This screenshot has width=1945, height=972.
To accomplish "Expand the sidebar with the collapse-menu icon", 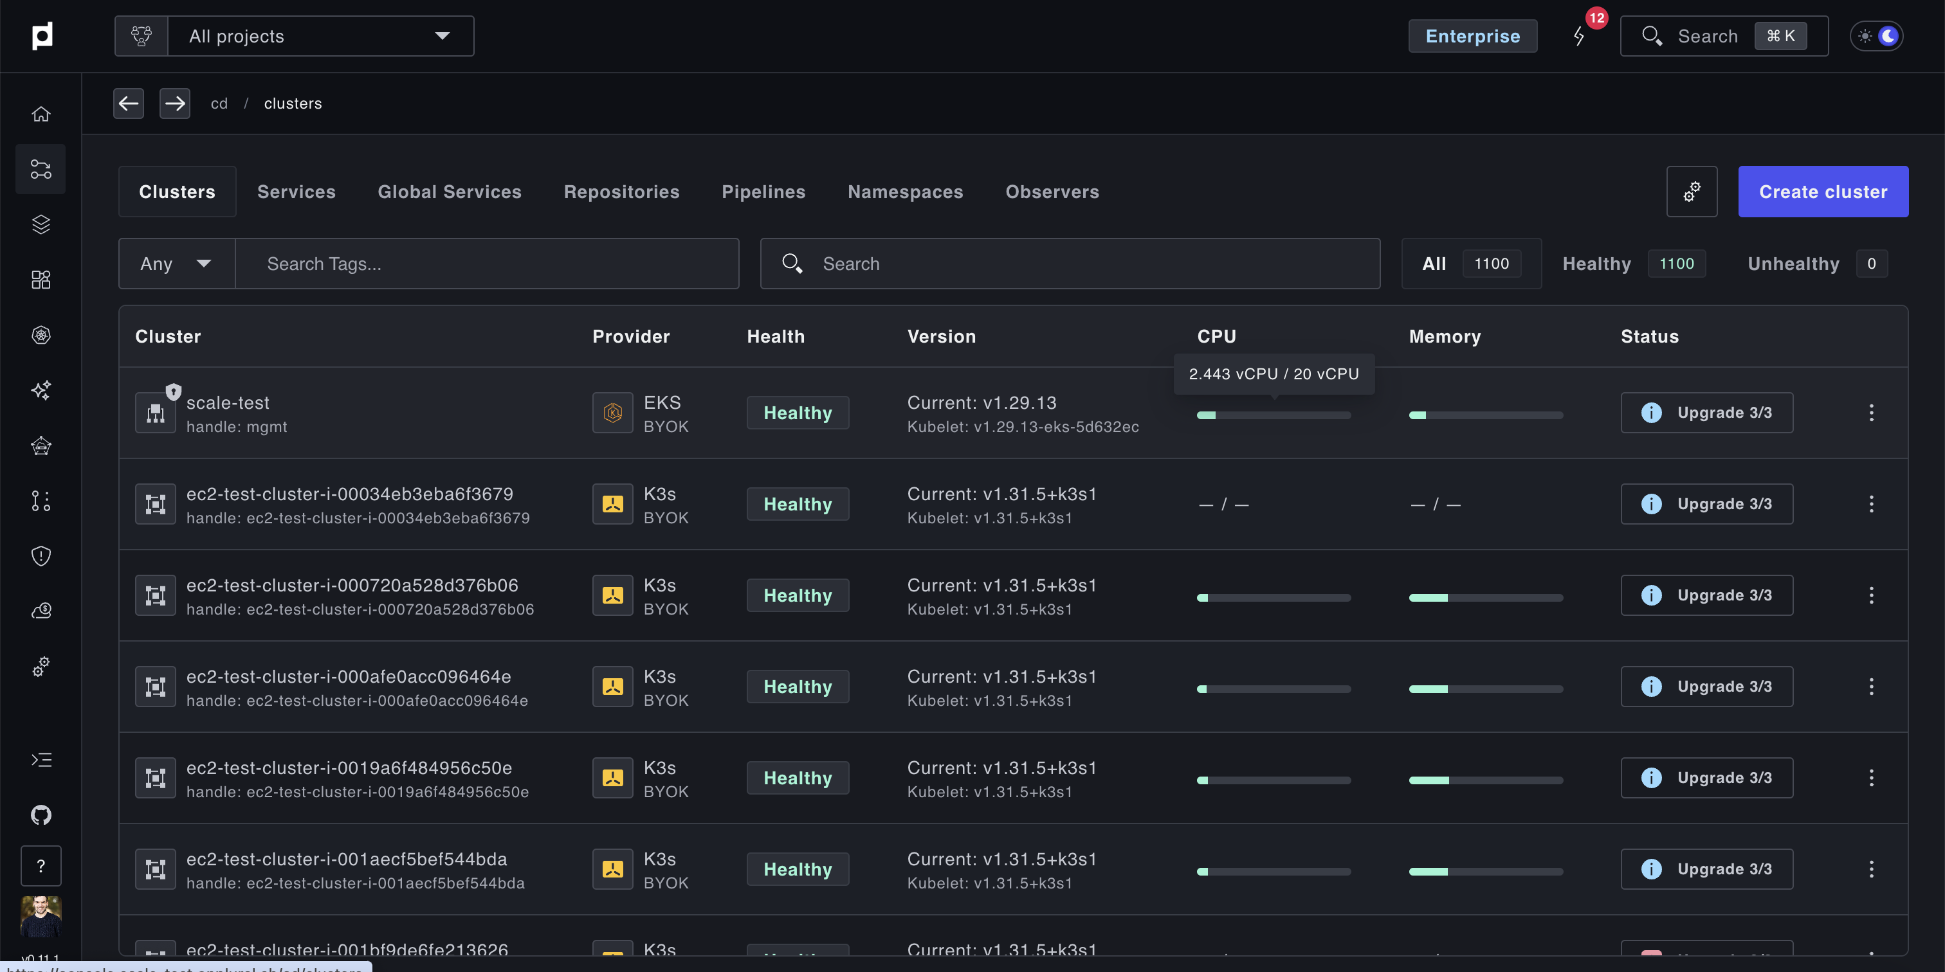I will point(41,760).
